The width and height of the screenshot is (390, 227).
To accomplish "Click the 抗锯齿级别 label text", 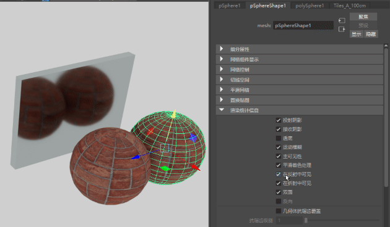I will pos(261,220).
